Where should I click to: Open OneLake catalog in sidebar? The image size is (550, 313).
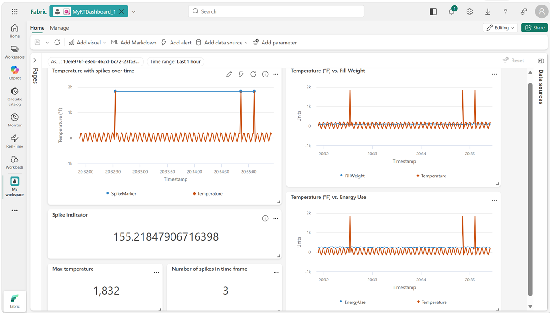click(x=15, y=96)
